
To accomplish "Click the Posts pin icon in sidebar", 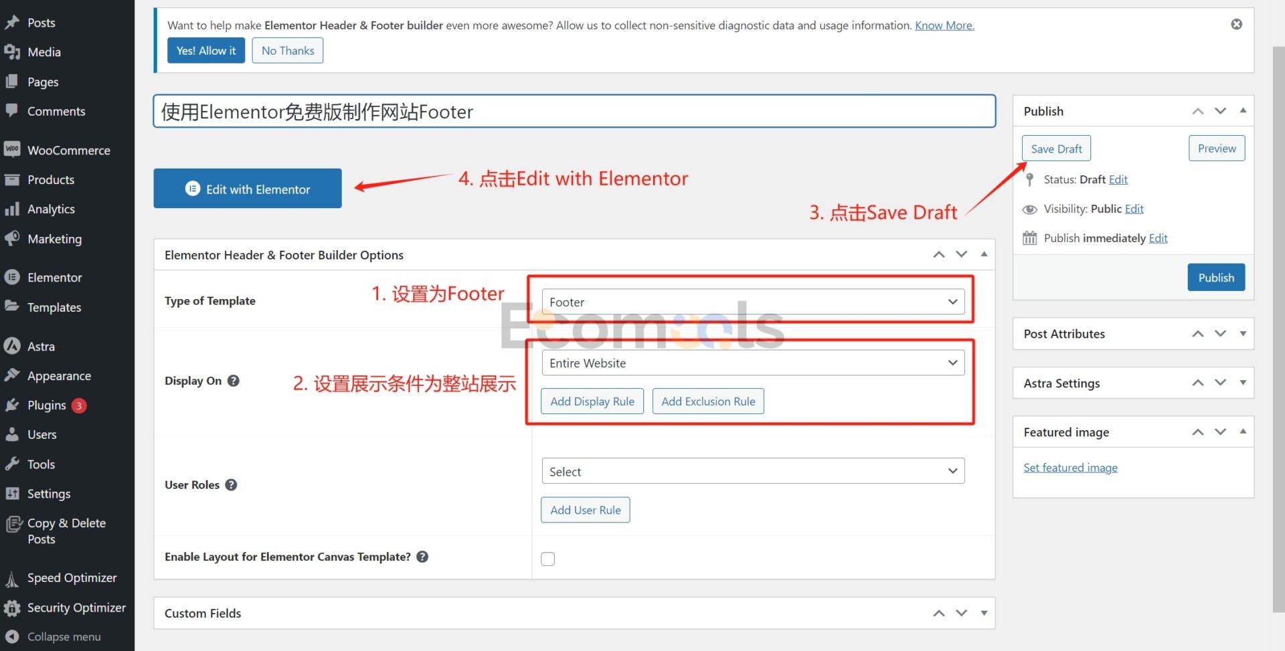I will [12, 22].
